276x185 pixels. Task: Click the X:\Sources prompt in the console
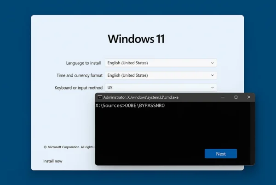tap(109, 106)
